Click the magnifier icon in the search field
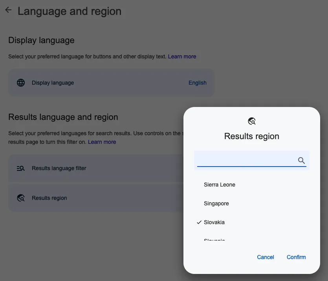This screenshot has width=328, height=281. (301, 160)
